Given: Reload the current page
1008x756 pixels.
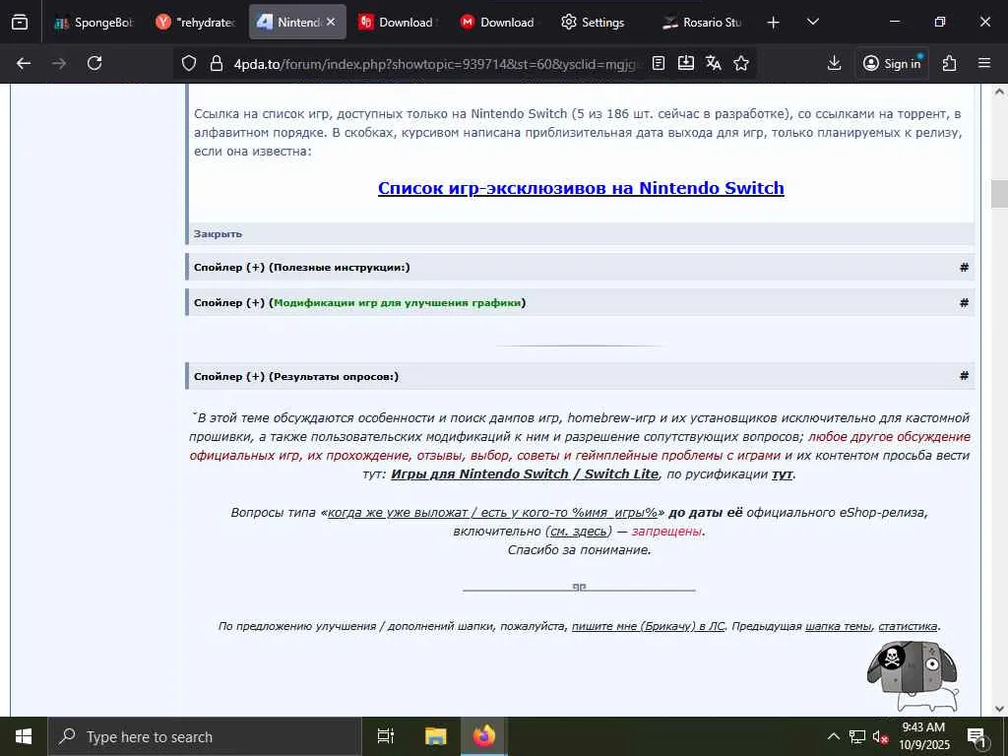Looking at the screenshot, I should (94, 63).
